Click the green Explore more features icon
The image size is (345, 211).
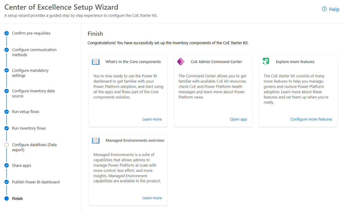click(x=266, y=61)
